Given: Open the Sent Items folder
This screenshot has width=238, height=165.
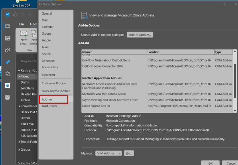Looking at the screenshot, I should pyautogui.click(x=27, y=88).
